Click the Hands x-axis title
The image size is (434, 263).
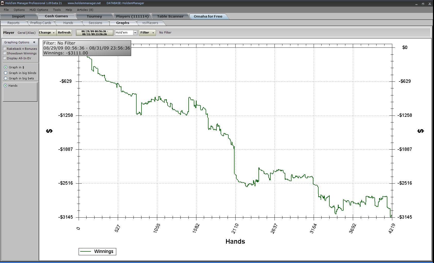tap(235, 241)
